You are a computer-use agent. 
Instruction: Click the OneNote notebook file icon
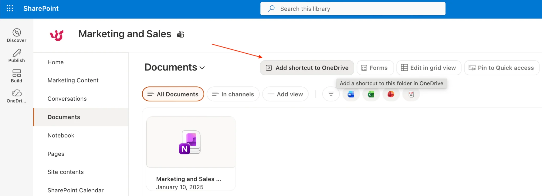pyautogui.click(x=190, y=142)
